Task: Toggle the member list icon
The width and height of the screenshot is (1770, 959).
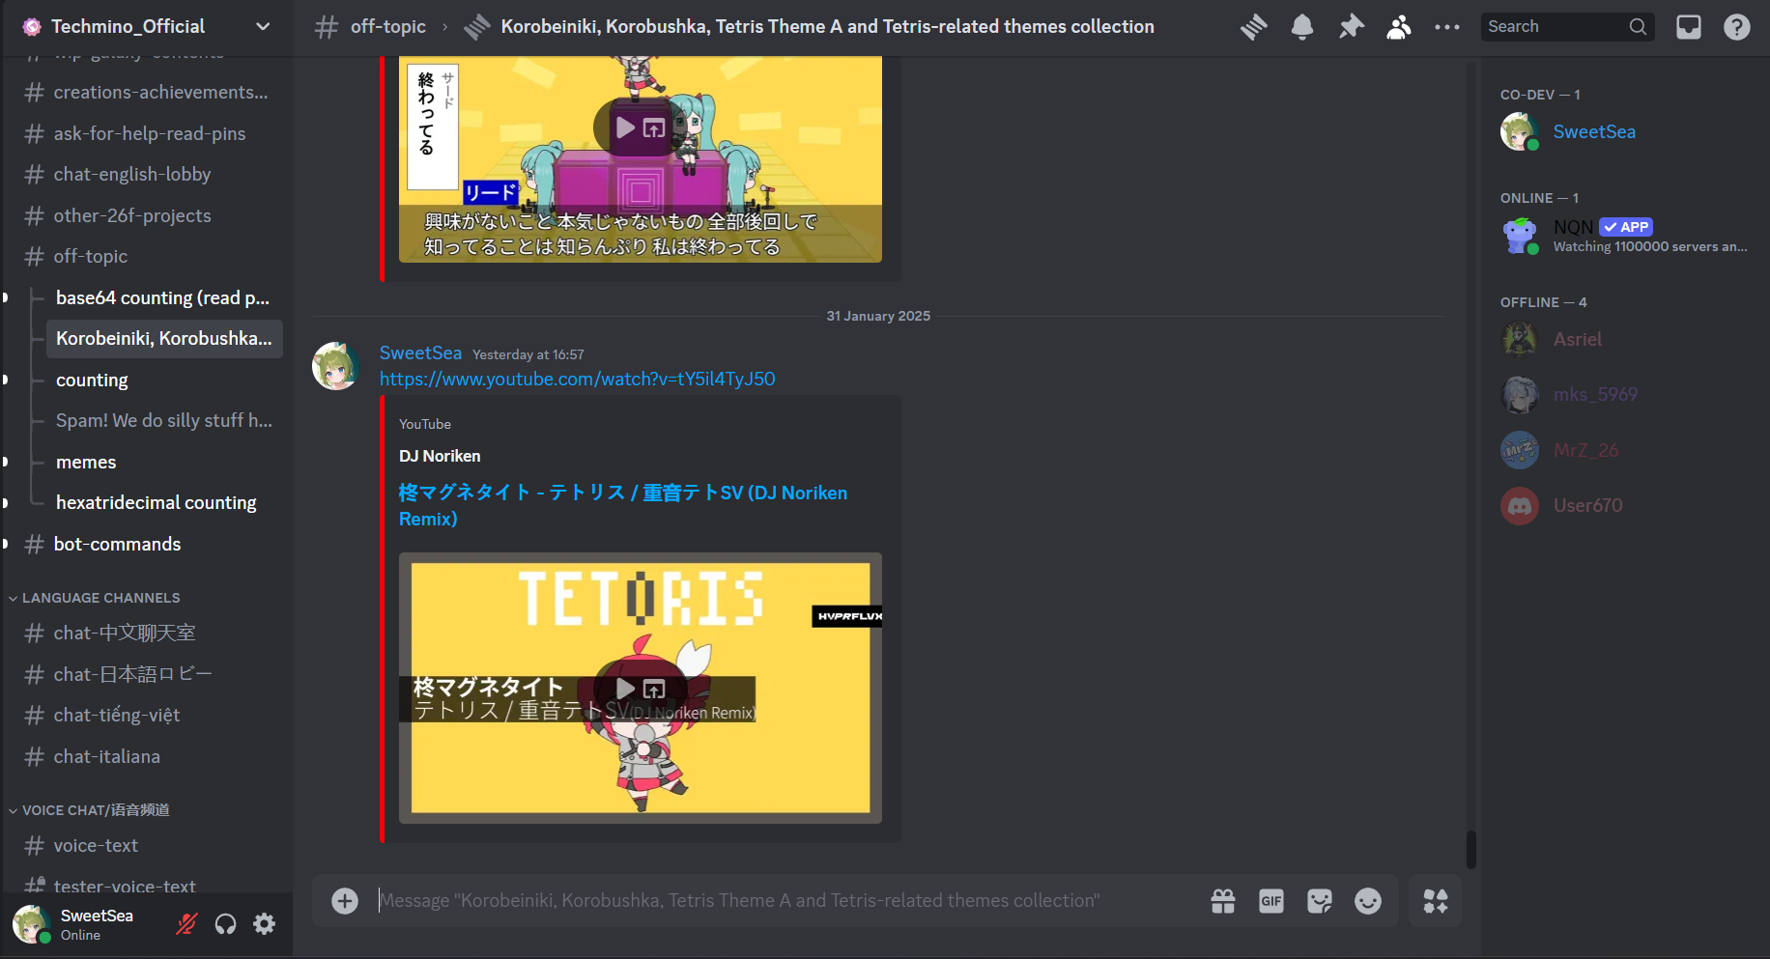Action: click(x=1398, y=27)
